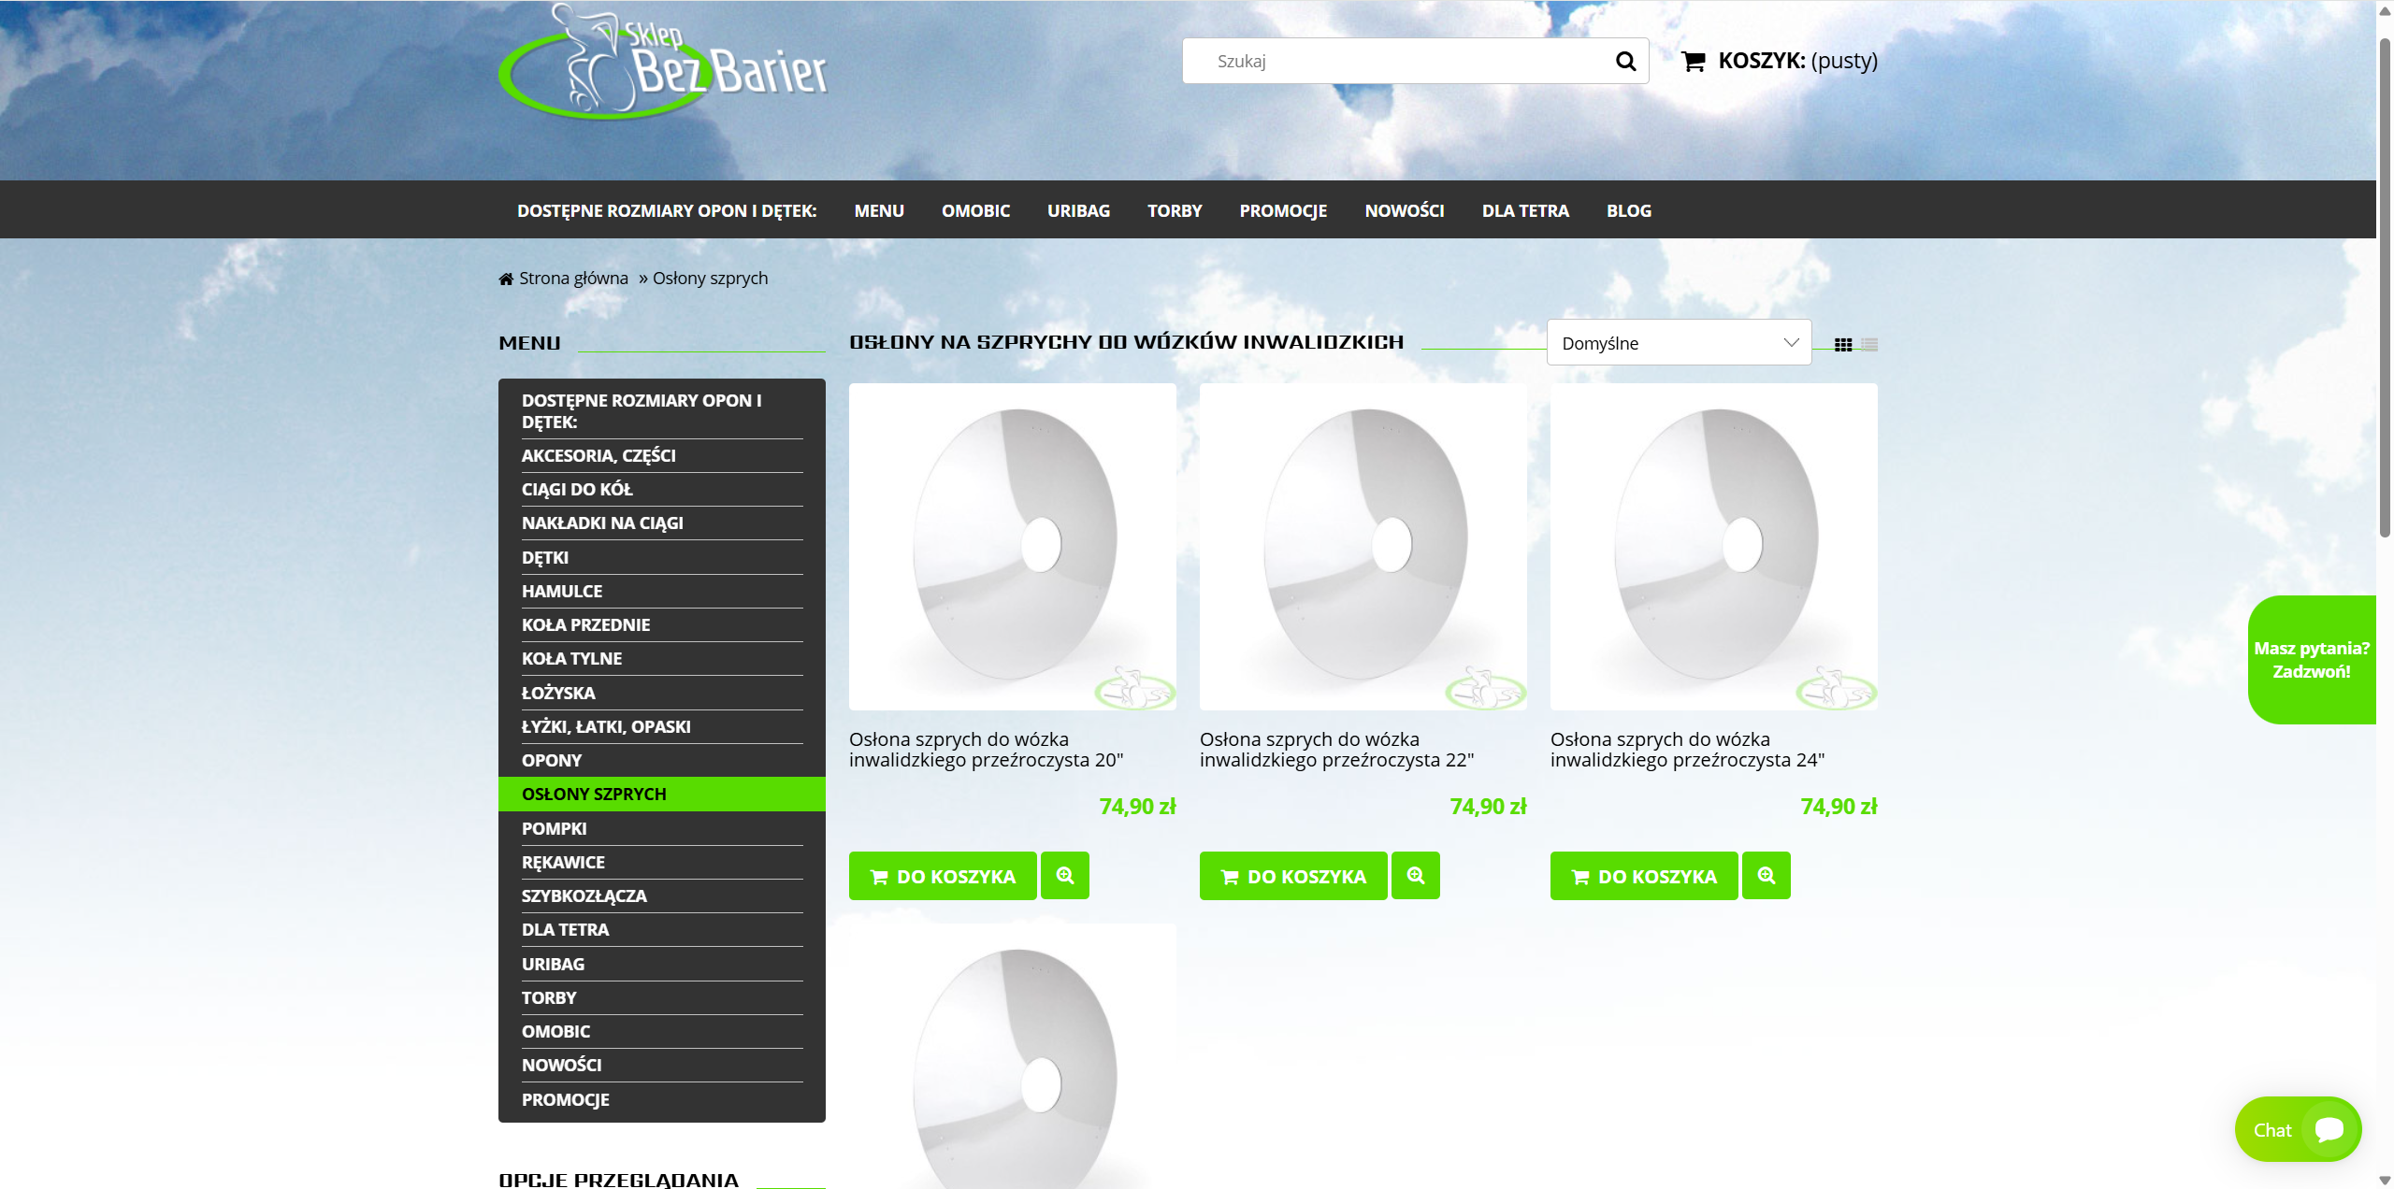Image resolution: width=2394 pixels, height=1189 pixels.
Task: Open 22" przeźroczysta product thumbnail
Action: (1363, 547)
